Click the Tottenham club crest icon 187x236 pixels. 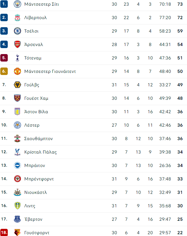click(18, 58)
